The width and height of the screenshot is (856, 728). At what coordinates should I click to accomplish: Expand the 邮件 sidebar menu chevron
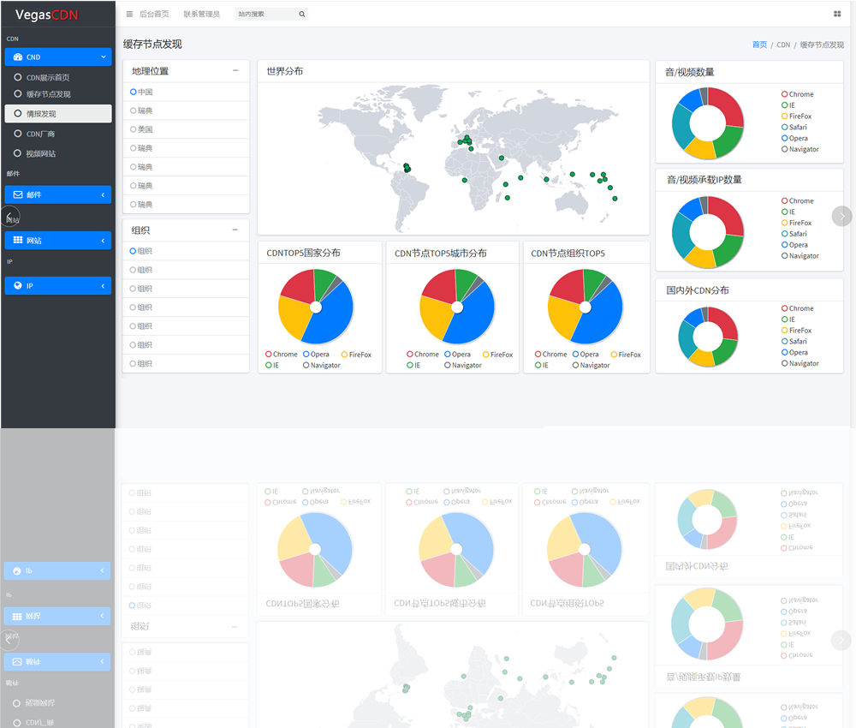pos(103,195)
